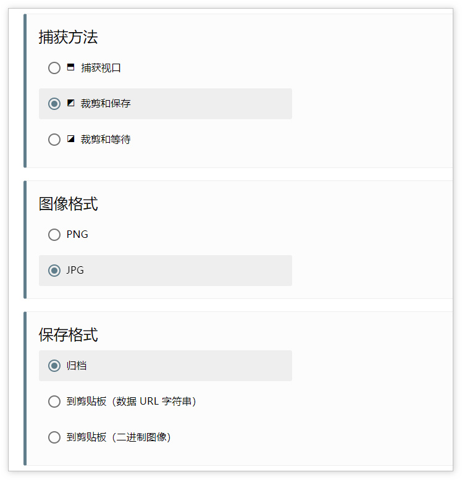Image resolution: width=462 pixels, height=480 pixels.
Task: Click the 裁剪和等待 text label
Action: pyautogui.click(x=106, y=140)
